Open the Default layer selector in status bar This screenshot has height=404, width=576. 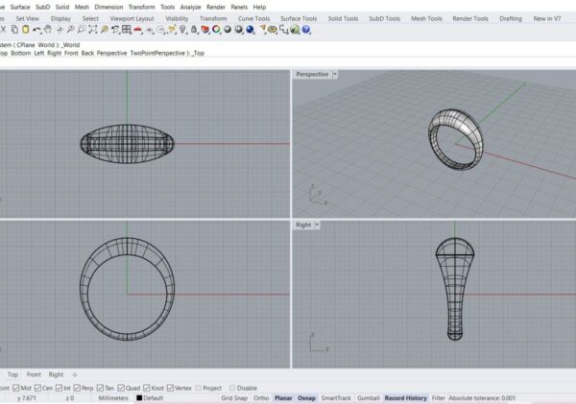pyautogui.click(x=154, y=398)
